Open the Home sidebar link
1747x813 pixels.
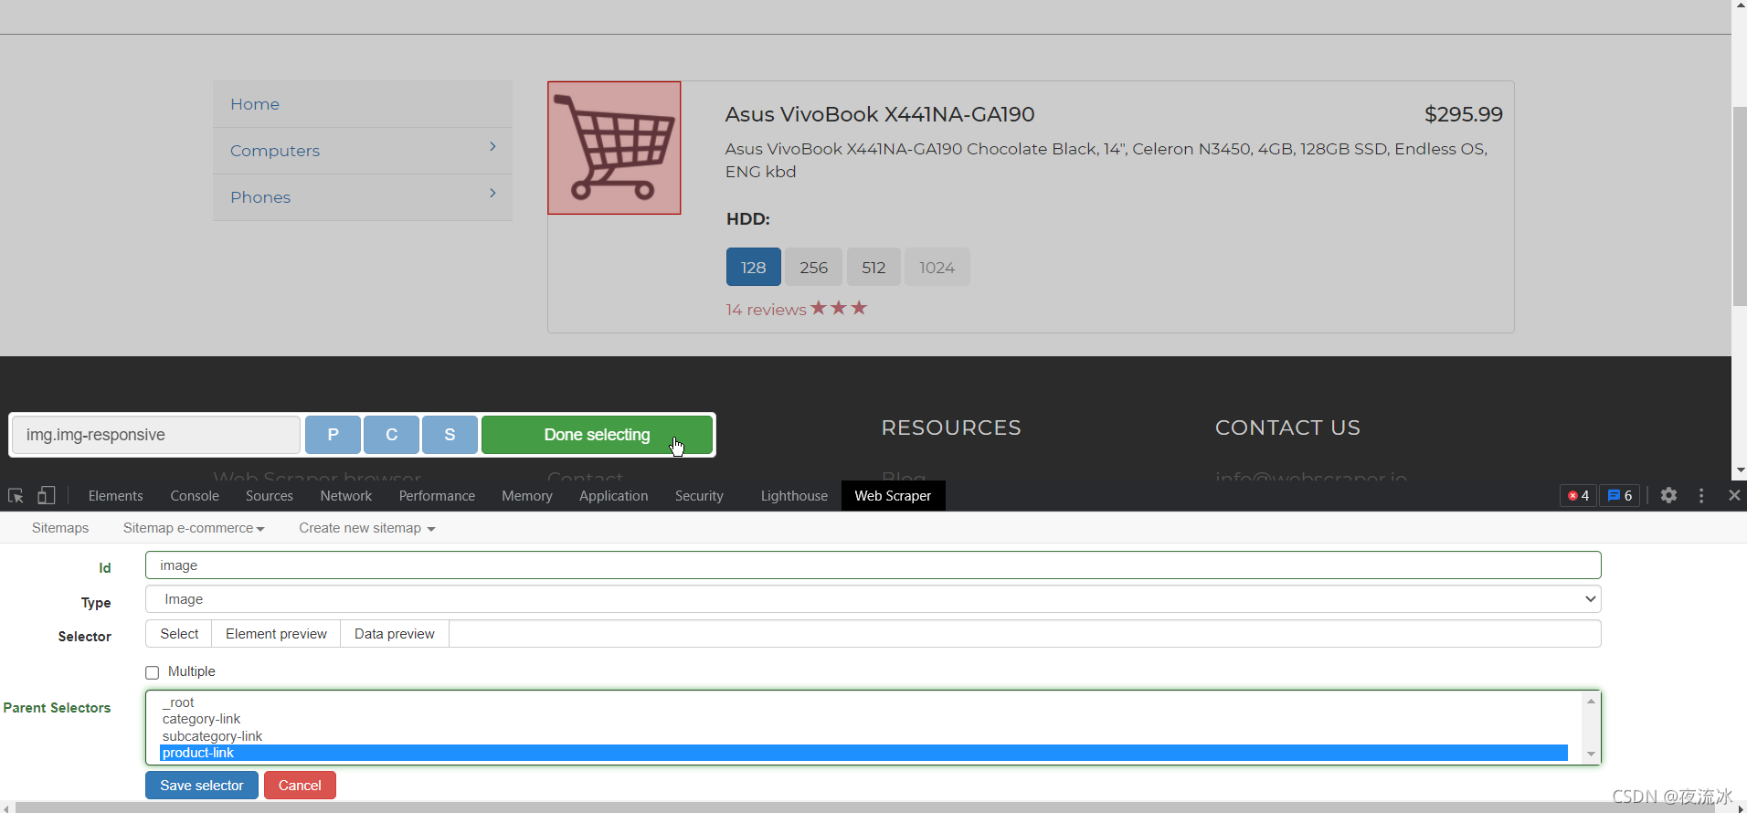click(x=255, y=104)
